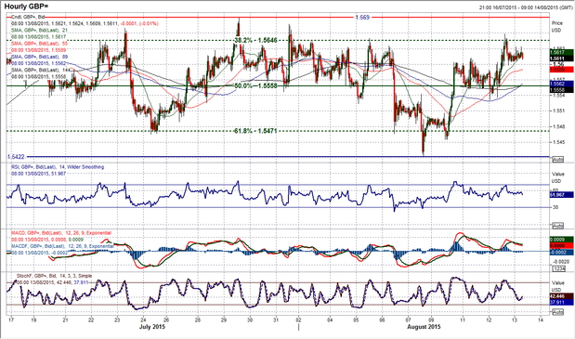575x339 pixels.
Task: Select the red 1.5589 SMA price tag
Action: [561, 70]
